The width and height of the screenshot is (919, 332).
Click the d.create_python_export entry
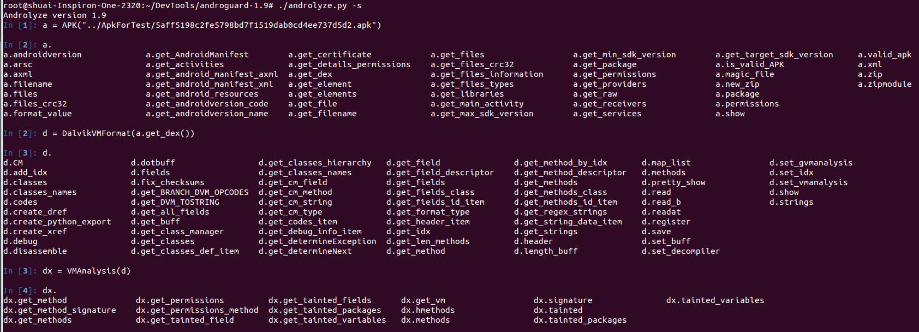[x=57, y=222]
